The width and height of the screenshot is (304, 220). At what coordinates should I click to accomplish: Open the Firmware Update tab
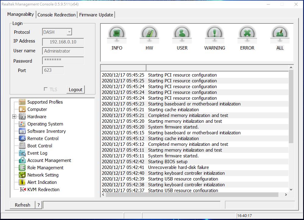[x=96, y=15]
